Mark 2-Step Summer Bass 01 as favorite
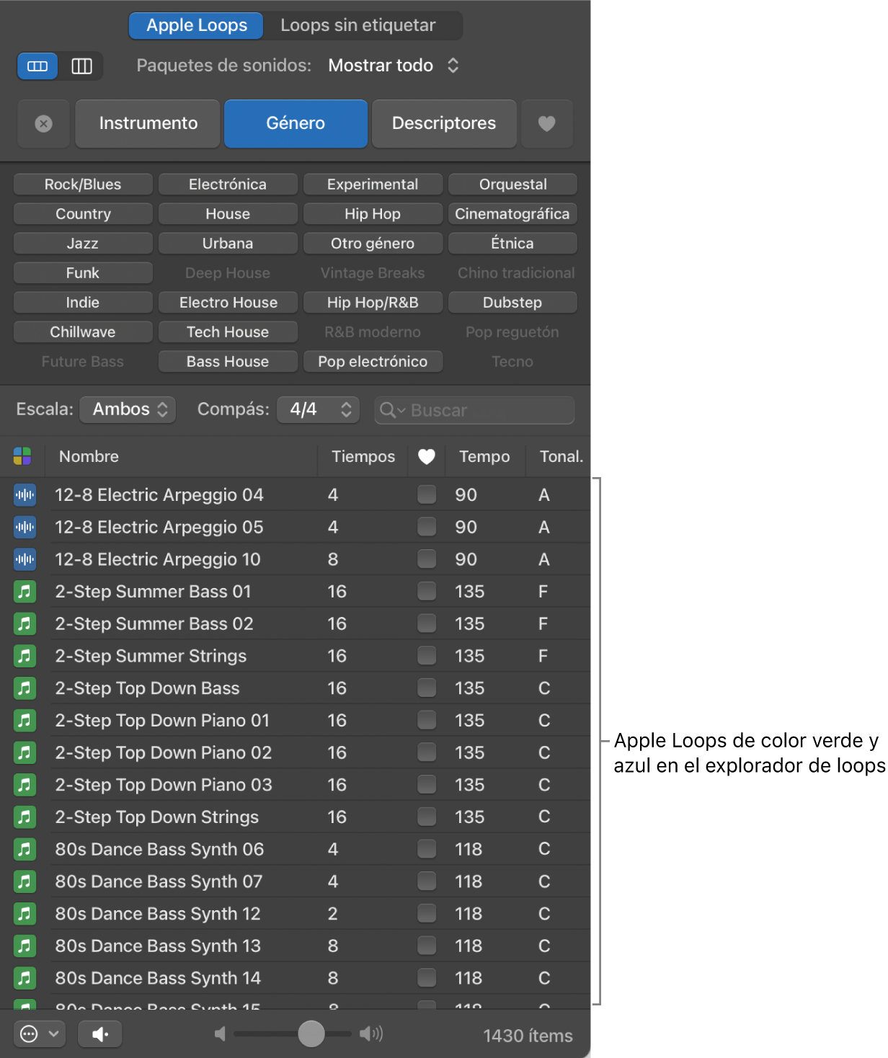The image size is (888, 1058). click(x=427, y=592)
